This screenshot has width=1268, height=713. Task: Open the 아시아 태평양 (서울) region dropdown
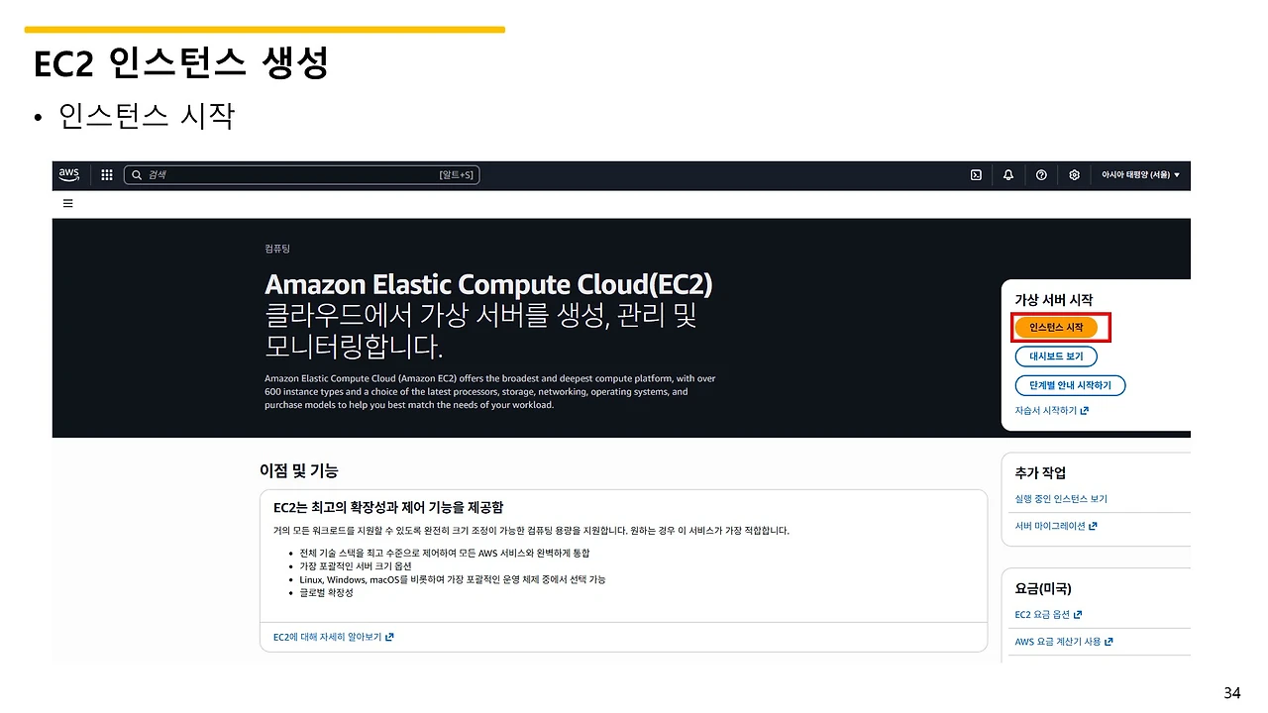[1141, 175]
